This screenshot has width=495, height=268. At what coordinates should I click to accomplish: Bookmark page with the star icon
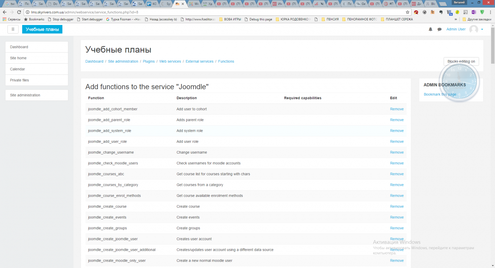tap(408, 12)
